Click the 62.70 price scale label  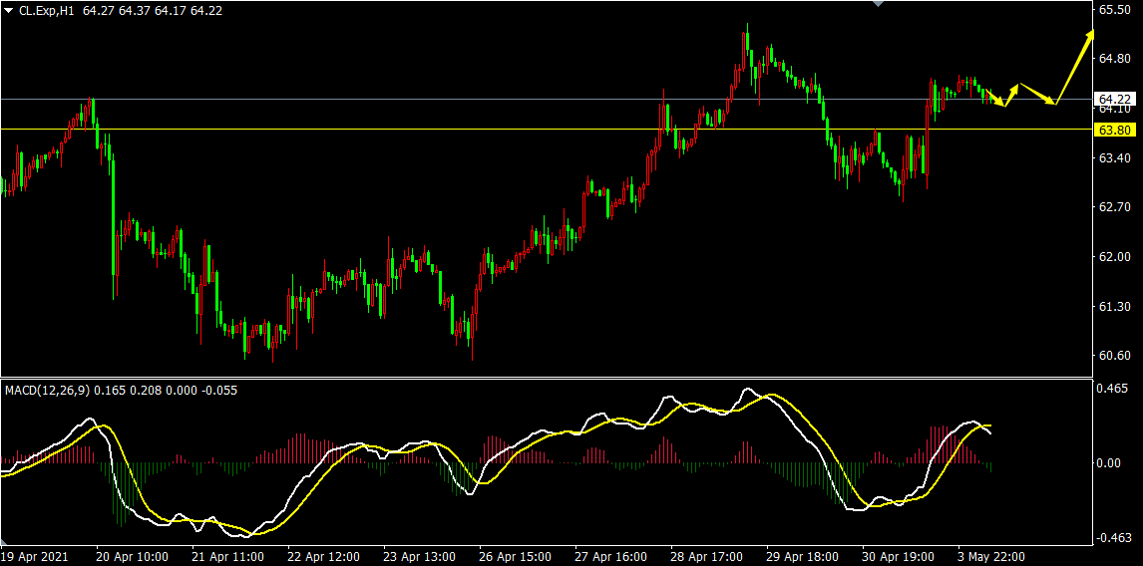[x=1114, y=207]
